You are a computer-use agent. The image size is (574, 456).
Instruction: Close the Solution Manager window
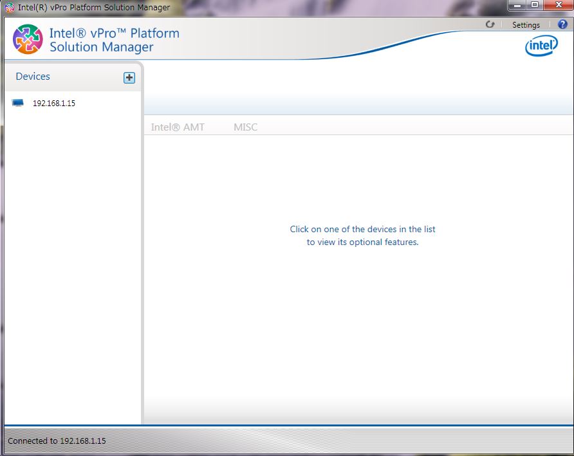pyautogui.click(x=559, y=5)
